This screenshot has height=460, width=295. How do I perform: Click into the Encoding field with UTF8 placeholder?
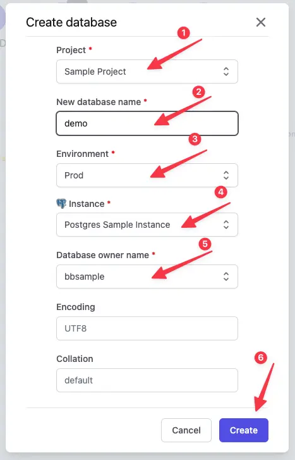coord(147,328)
